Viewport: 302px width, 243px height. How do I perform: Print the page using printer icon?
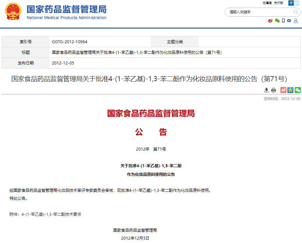click(273, 90)
